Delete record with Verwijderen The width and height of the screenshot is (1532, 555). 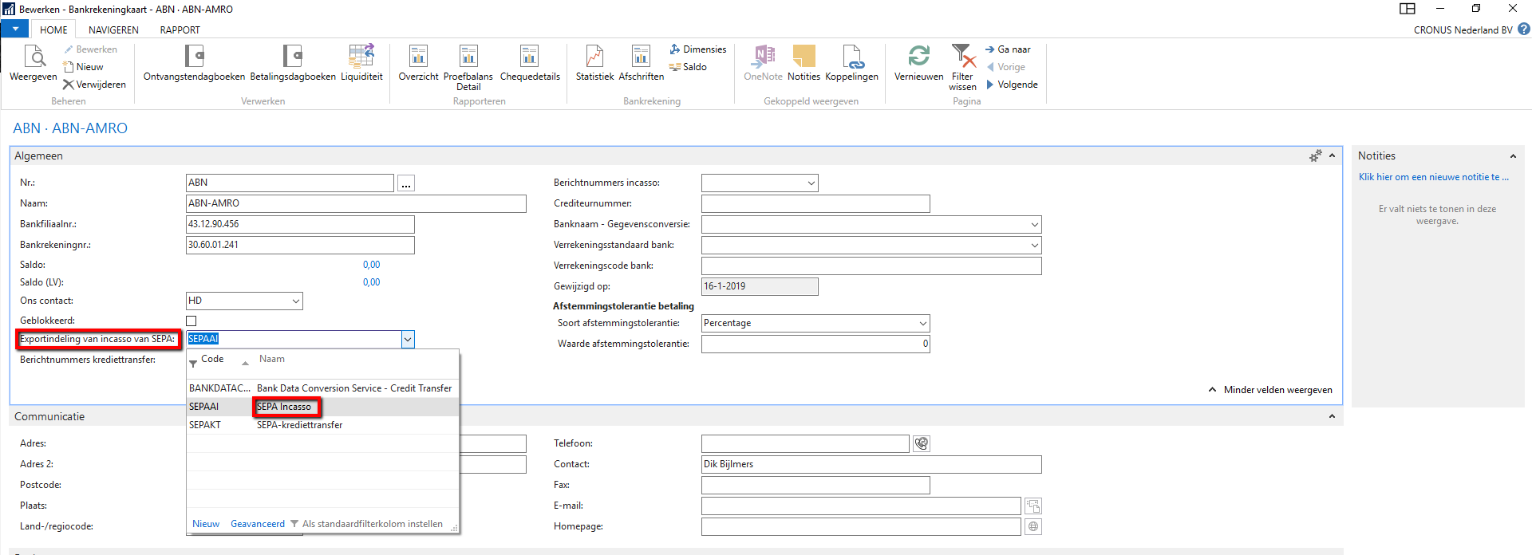94,85
